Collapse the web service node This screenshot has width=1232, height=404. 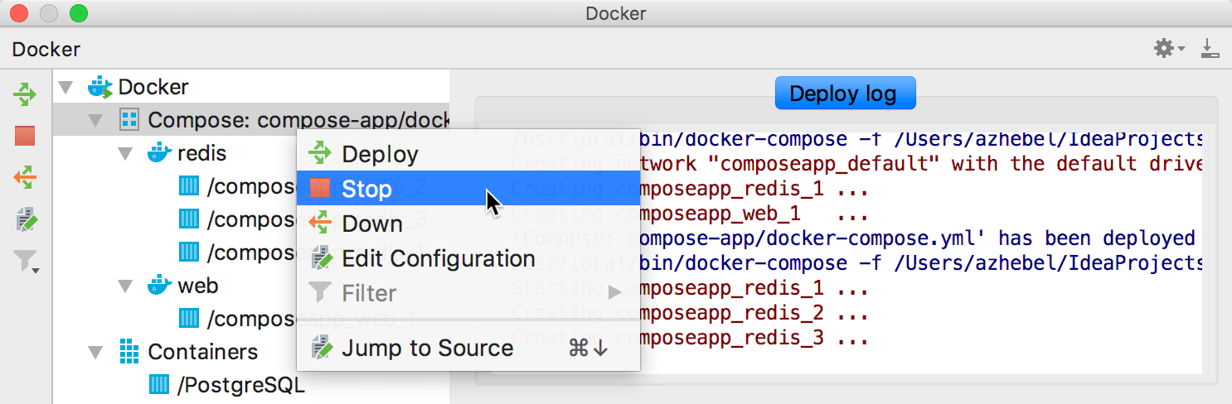pyautogui.click(x=126, y=286)
